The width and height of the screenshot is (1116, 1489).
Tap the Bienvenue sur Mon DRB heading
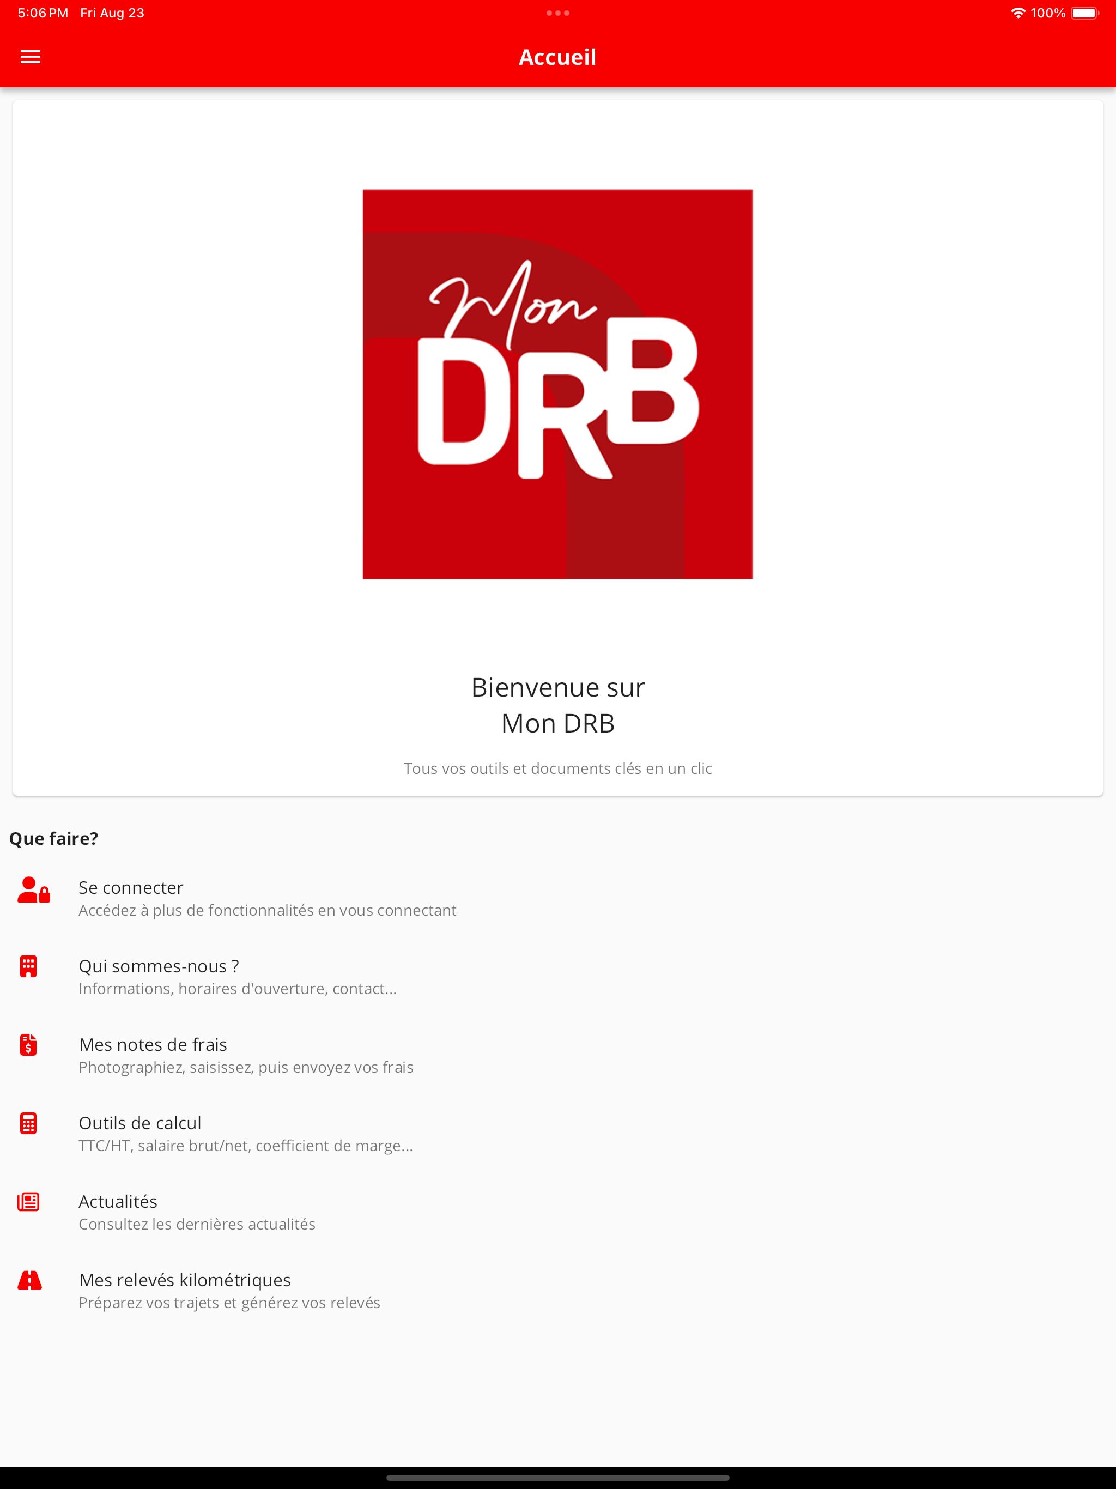click(558, 705)
